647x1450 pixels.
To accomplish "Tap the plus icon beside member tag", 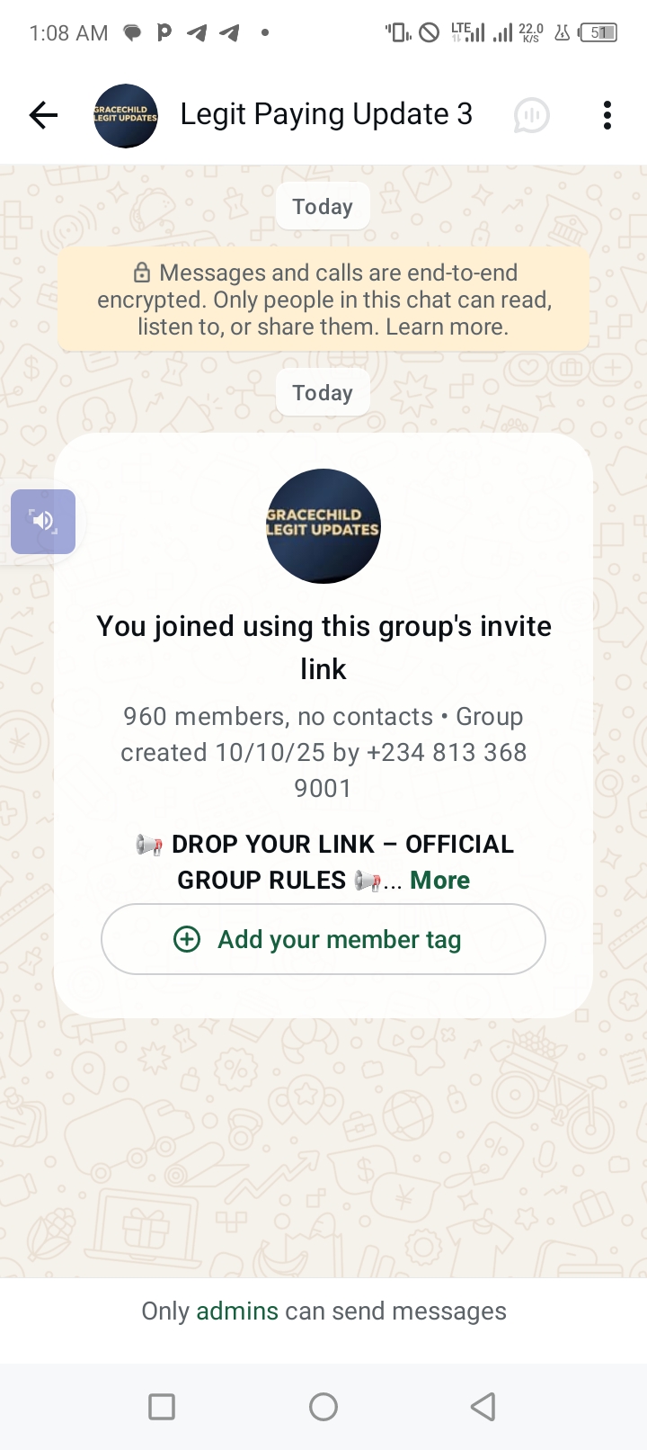I will click(x=187, y=939).
